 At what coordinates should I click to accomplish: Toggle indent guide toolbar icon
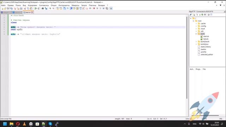tap(71, 8)
